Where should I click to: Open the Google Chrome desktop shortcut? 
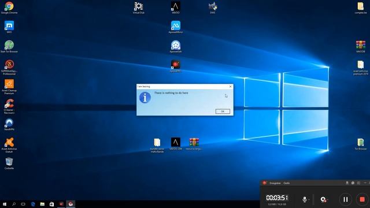(9, 8)
